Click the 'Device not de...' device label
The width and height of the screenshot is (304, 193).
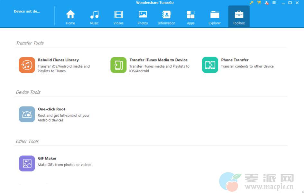click(x=27, y=12)
